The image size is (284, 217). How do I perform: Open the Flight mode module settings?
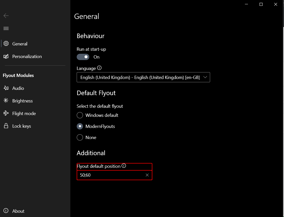(35, 113)
